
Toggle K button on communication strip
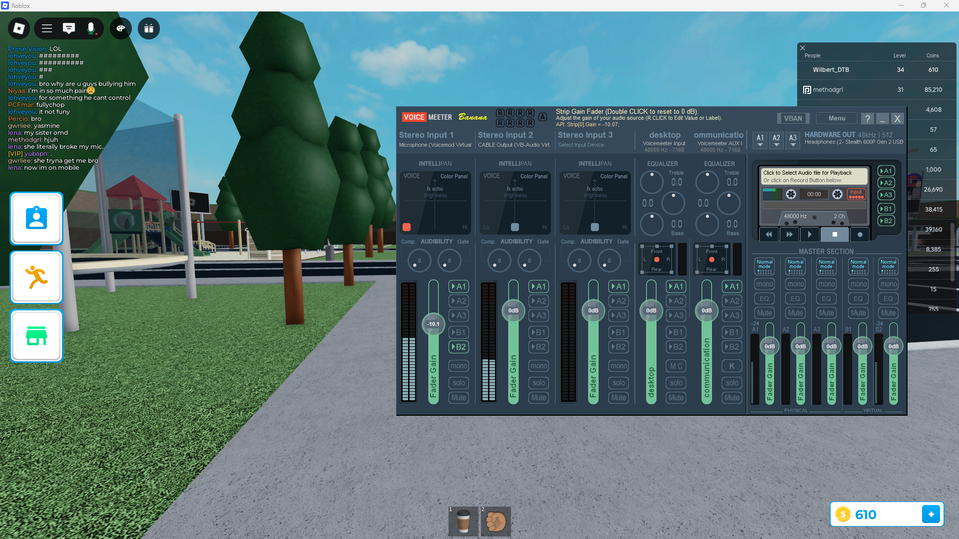[732, 366]
